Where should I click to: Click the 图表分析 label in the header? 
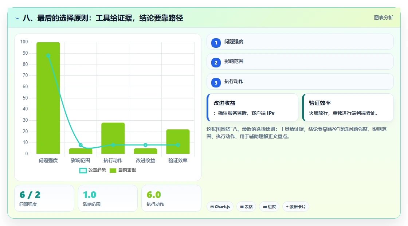tap(383, 18)
